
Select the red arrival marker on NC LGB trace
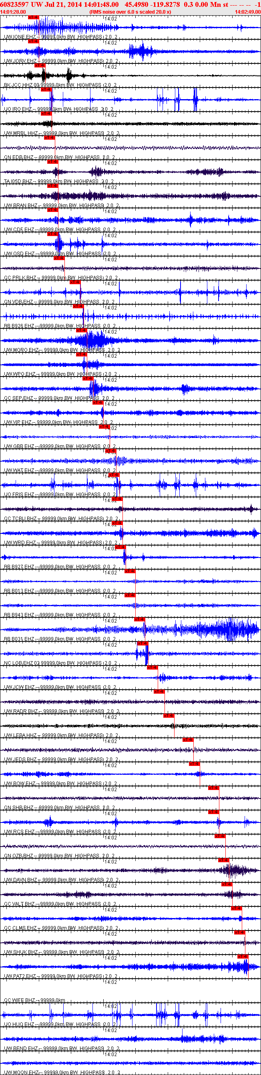tap(143, 643)
